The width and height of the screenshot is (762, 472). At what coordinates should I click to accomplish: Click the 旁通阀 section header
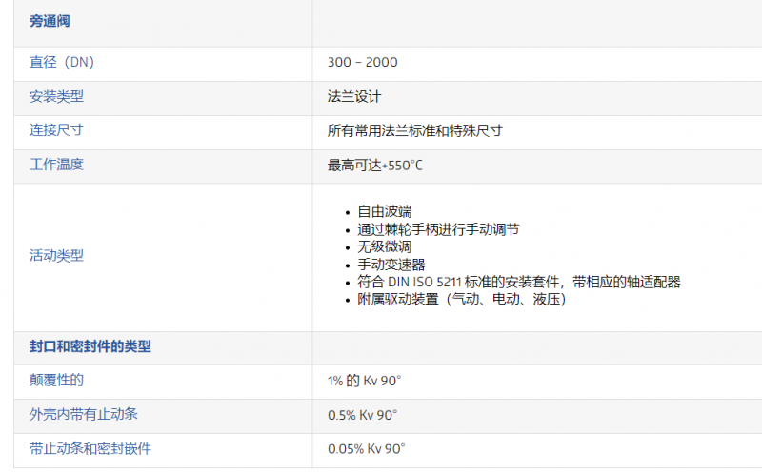tap(50, 21)
